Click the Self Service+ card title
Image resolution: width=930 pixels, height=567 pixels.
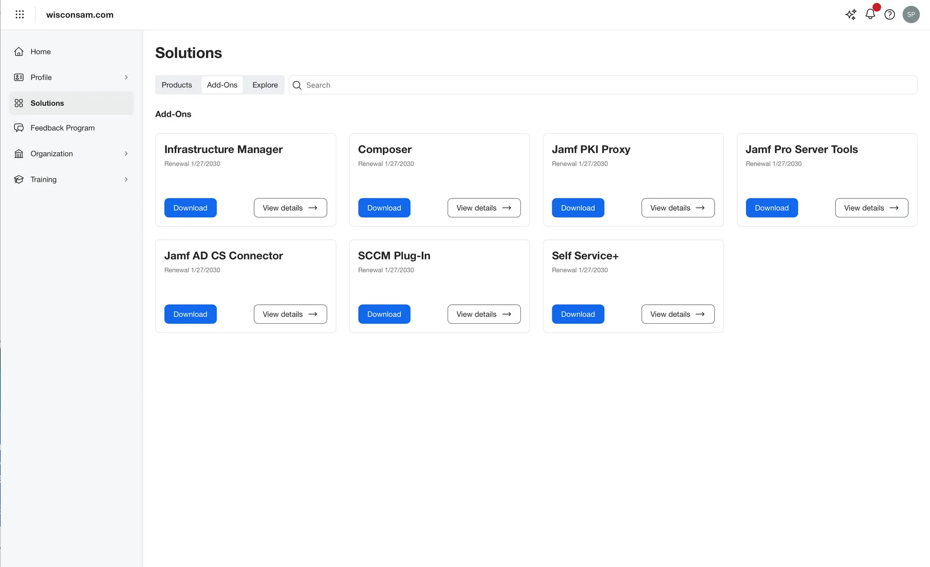(585, 256)
